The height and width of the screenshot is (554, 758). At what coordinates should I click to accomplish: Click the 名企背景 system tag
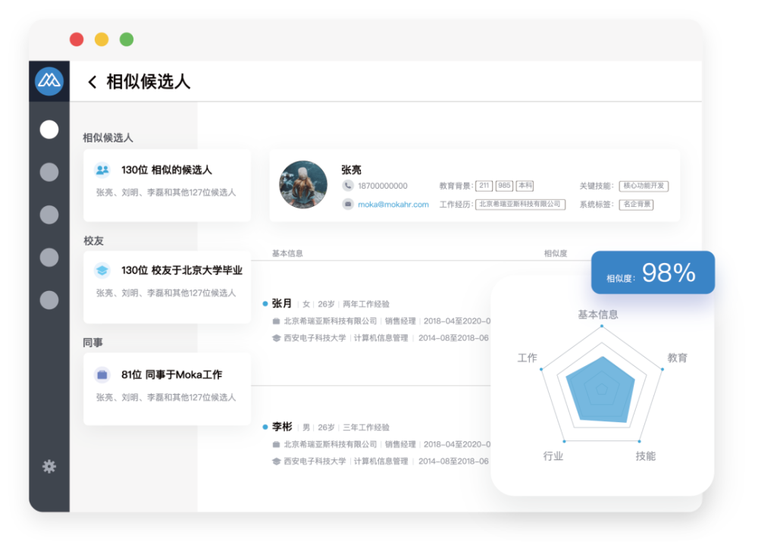(x=636, y=205)
